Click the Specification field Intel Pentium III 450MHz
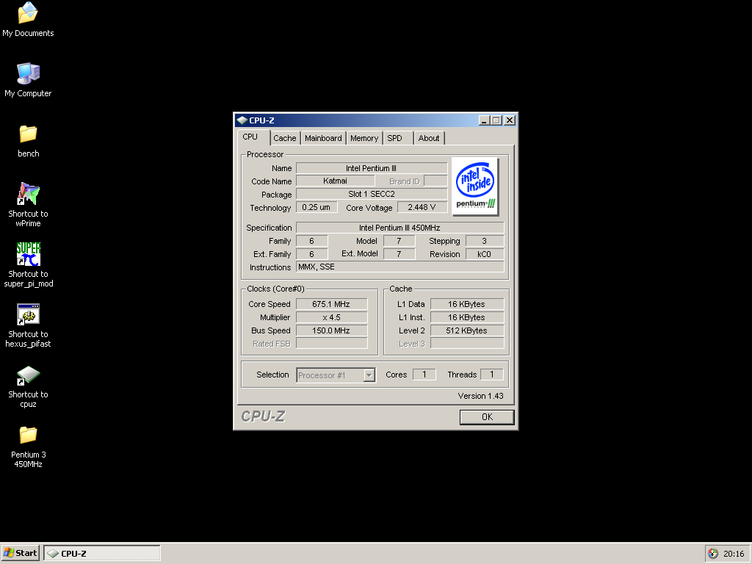 click(x=400, y=228)
